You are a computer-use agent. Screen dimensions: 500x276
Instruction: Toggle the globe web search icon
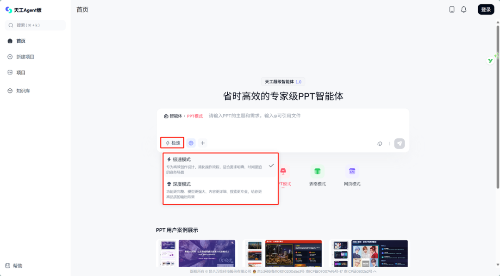click(191, 143)
